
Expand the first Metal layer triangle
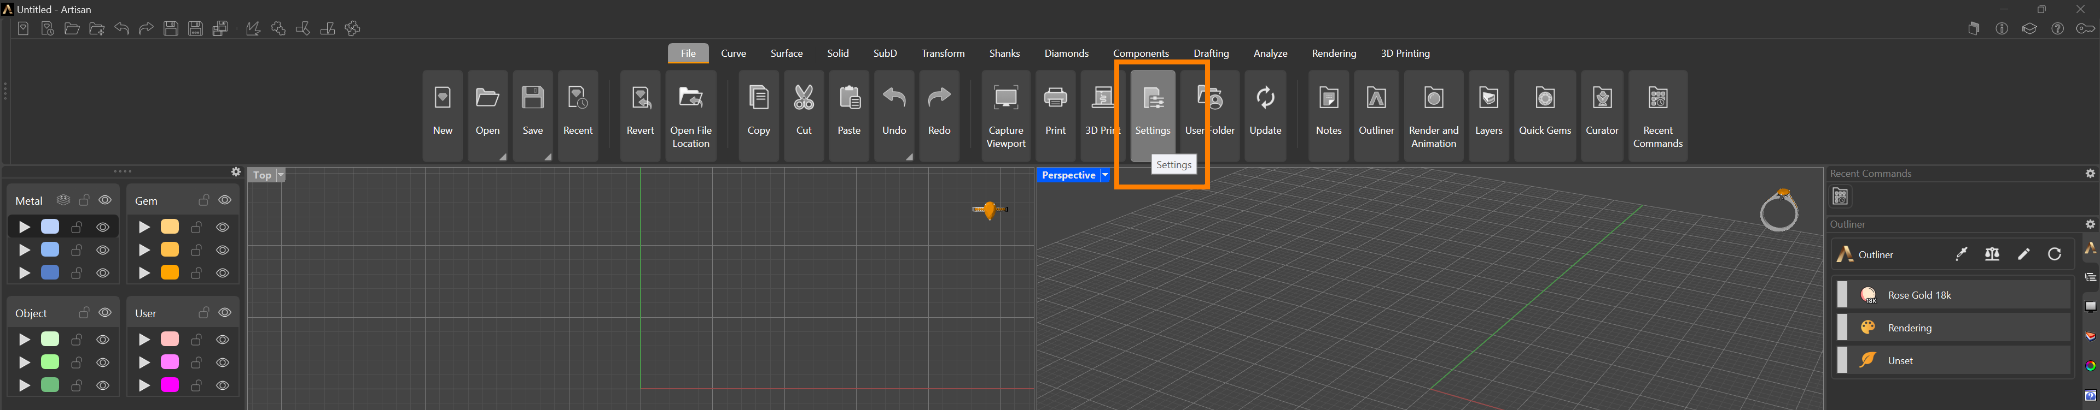point(25,227)
